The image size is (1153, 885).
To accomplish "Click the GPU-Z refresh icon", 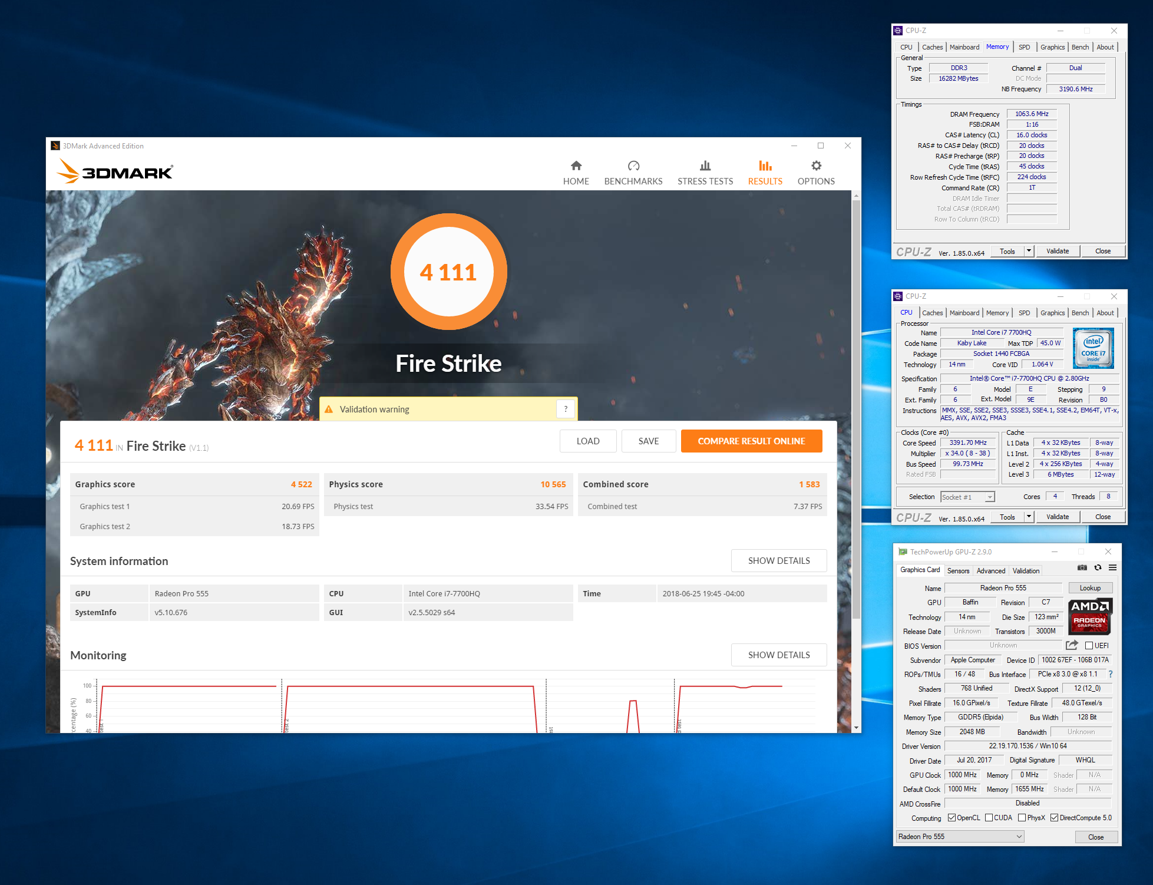I will tap(1098, 567).
